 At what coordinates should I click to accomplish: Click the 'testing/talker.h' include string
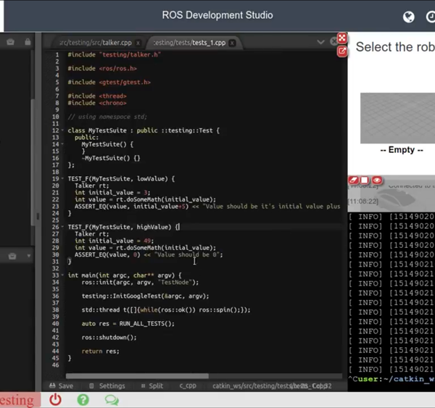[x=130, y=54]
